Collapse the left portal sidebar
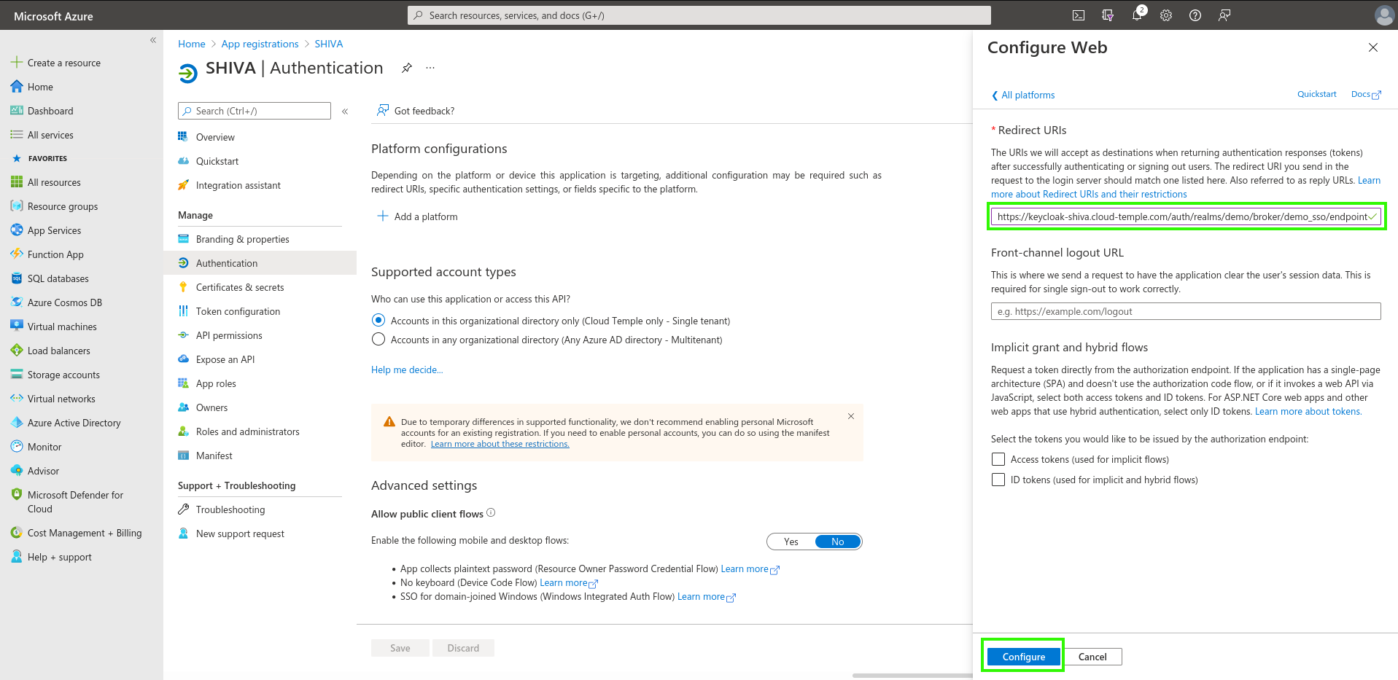1398x680 pixels. (x=153, y=40)
